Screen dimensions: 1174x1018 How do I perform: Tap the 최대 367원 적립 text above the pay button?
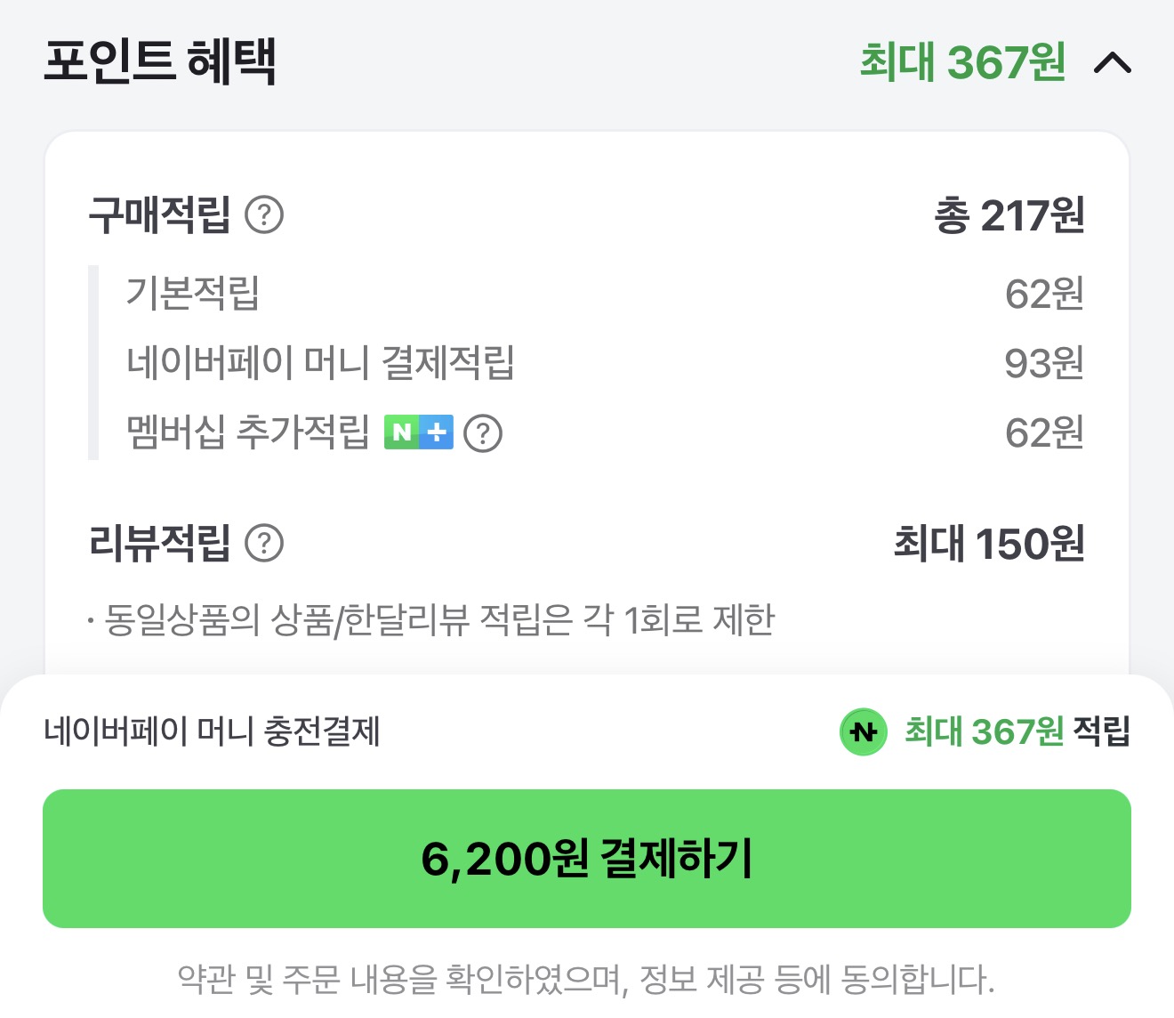(x=1017, y=731)
